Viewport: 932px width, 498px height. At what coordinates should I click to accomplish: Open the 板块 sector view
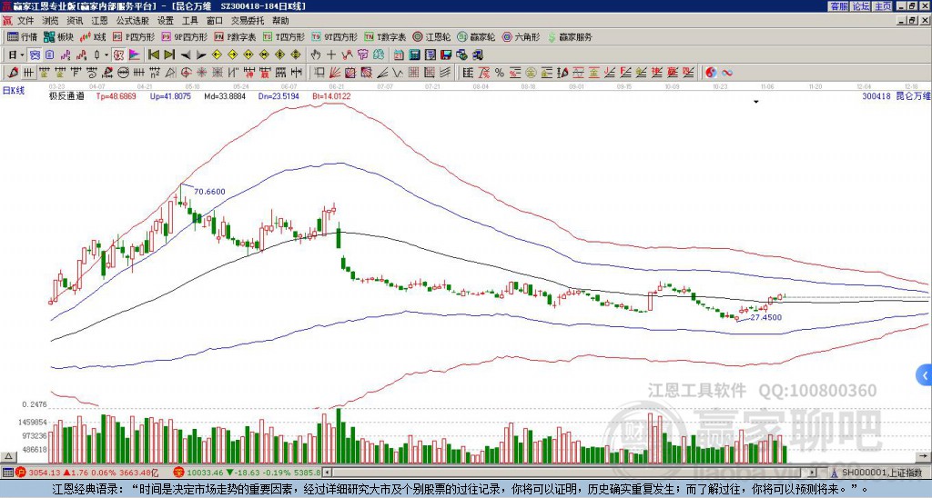[x=59, y=36]
